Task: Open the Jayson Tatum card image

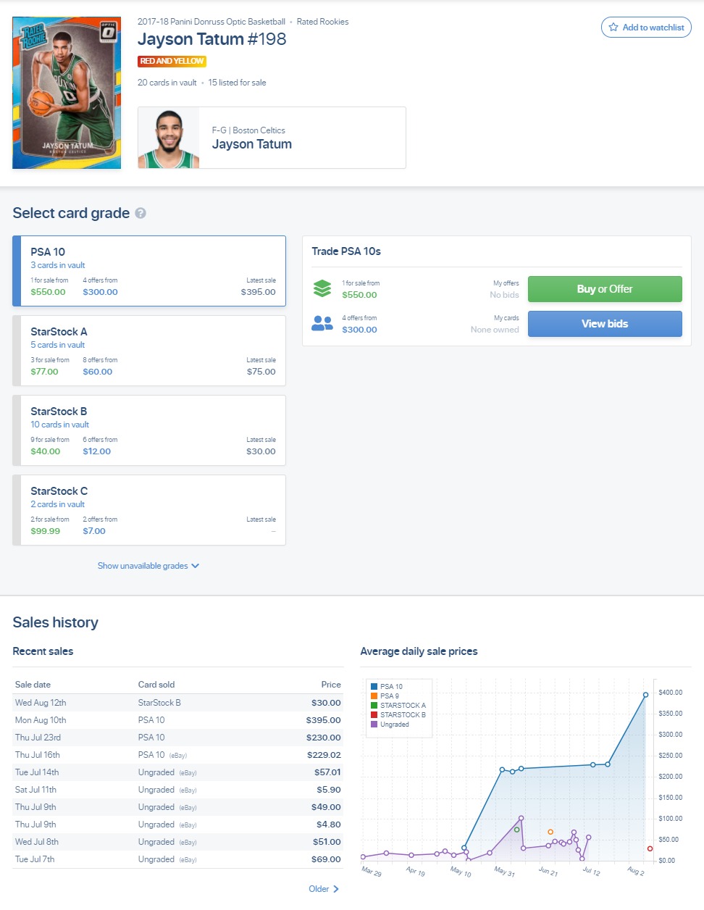Action: pyautogui.click(x=67, y=93)
